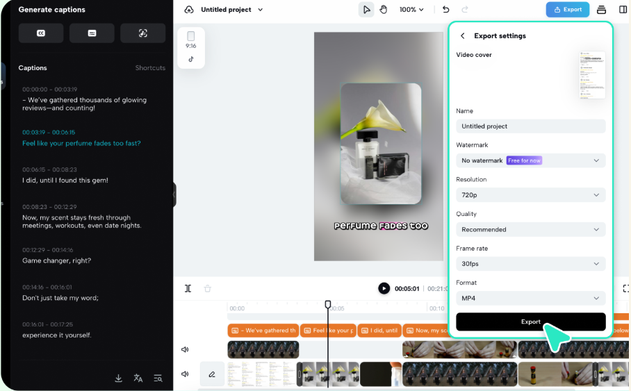
Task: Click the caption recognition scan icon button
Action: 143,33
